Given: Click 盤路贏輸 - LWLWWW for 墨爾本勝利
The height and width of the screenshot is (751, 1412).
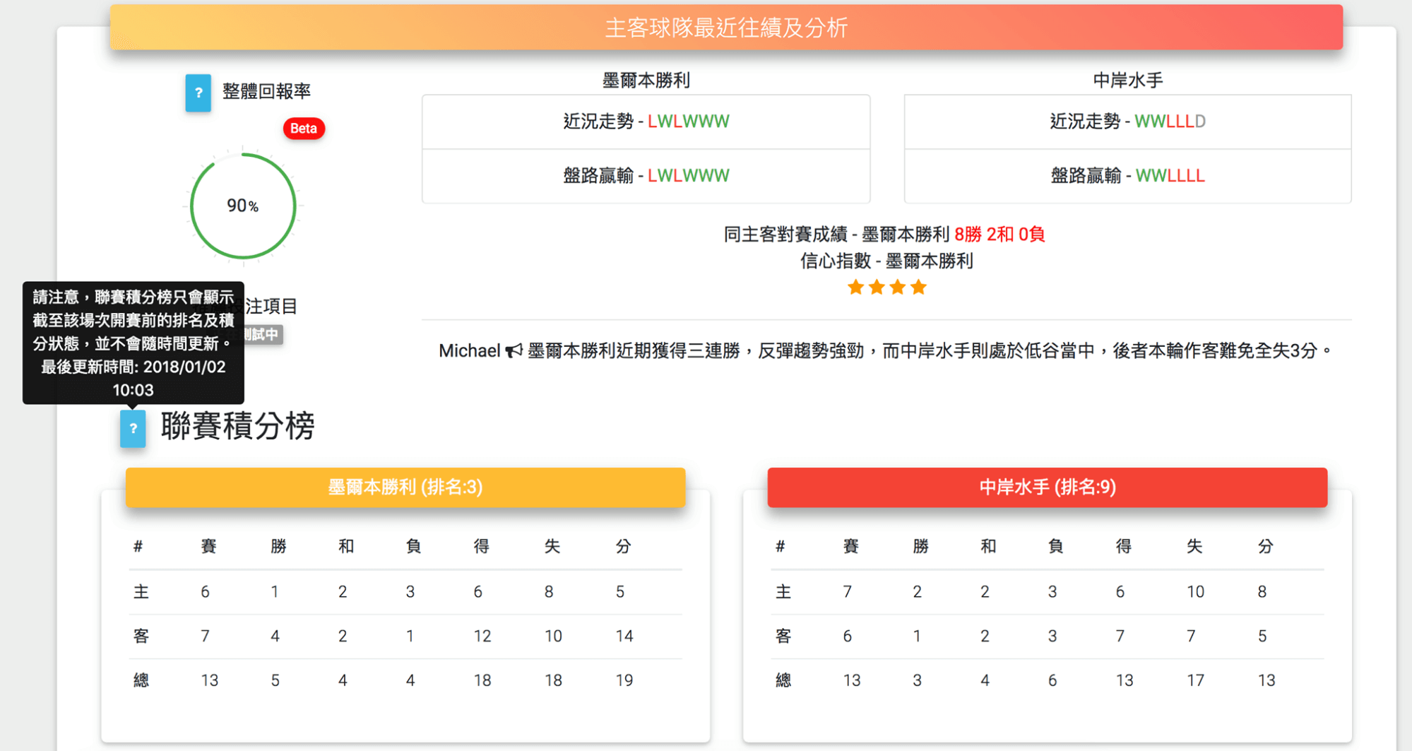Looking at the screenshot, I should [x=646, y=175].
